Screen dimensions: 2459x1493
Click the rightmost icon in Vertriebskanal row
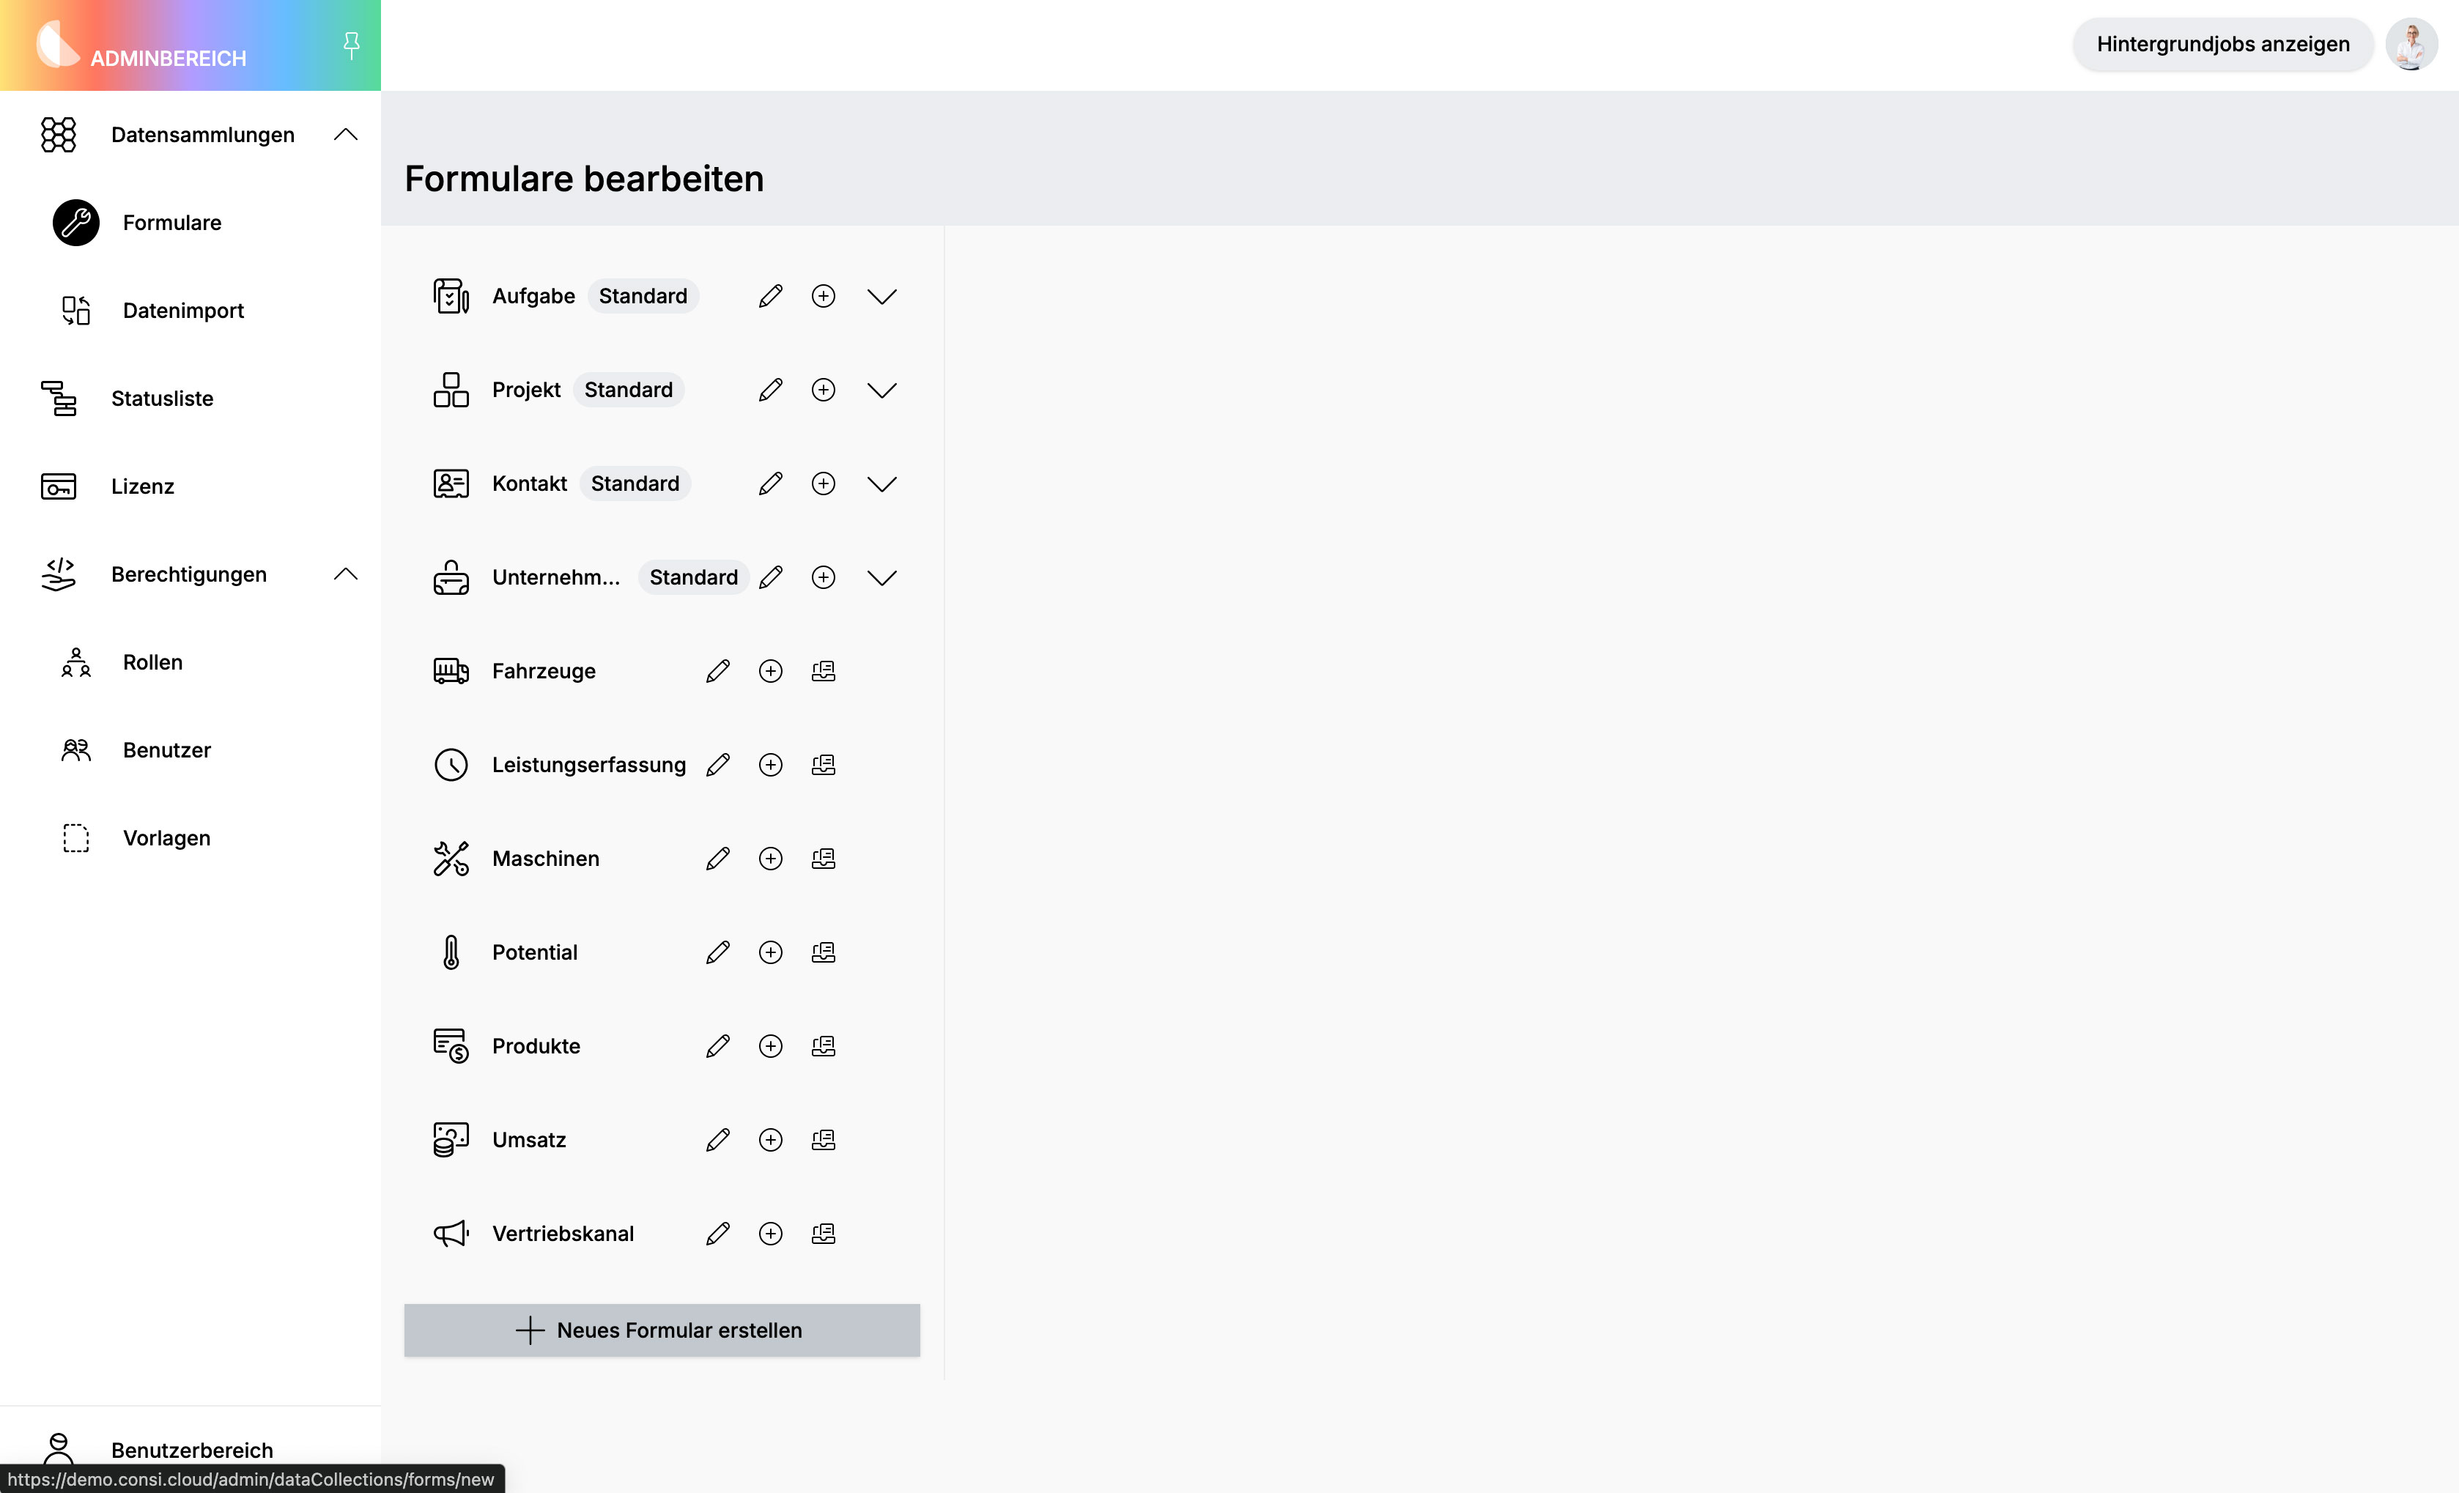pyautogui.click(x=824, y=1234)
